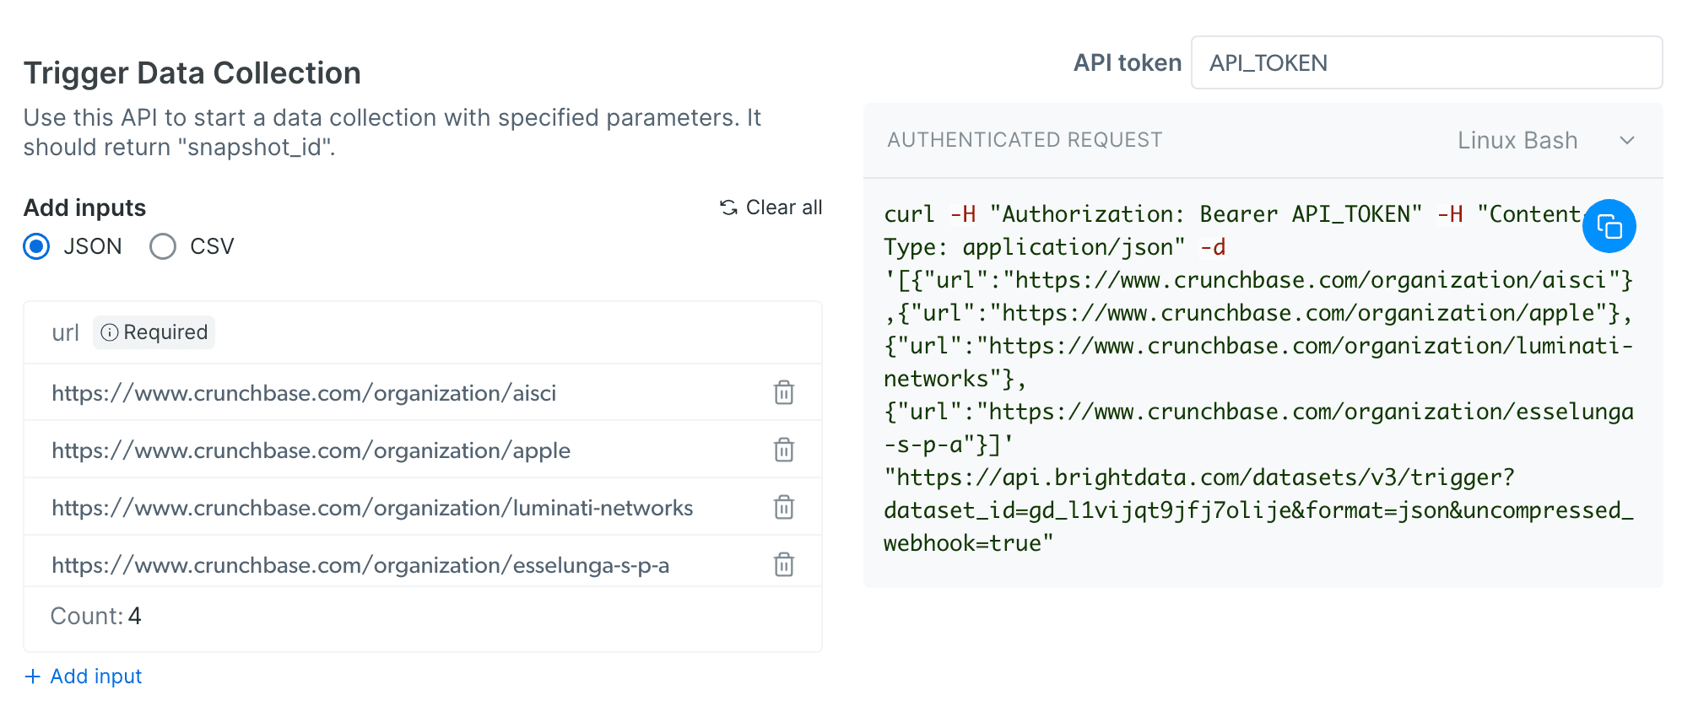Viewport: 1693px width, 717px height.
Task: Click the AUTHENTICATED REQUEST header
Action: tap(1025, 140)
